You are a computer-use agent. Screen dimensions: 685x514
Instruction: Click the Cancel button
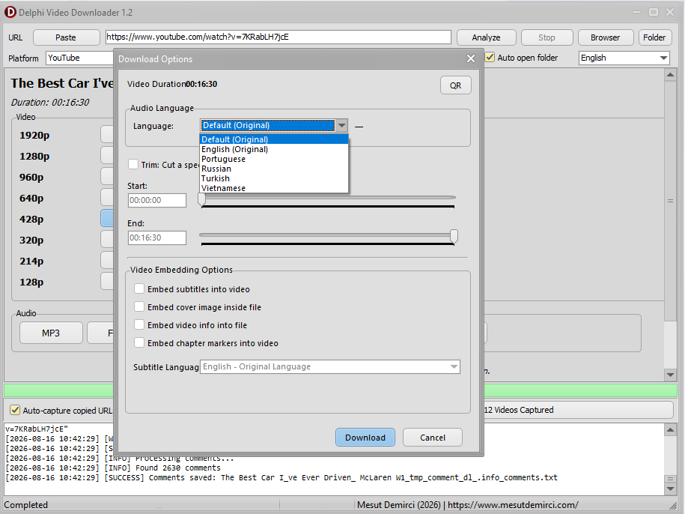433,438
